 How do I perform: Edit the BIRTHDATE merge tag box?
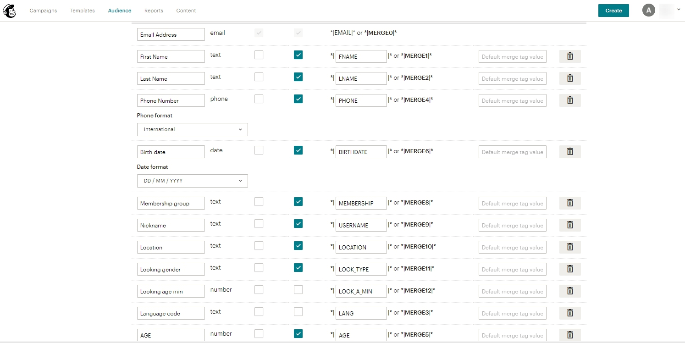(x=361, y=152)
